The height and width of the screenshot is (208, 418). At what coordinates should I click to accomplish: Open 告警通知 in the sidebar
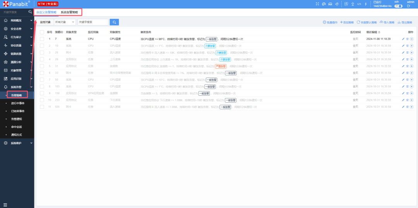pyautogui.click(x=17, y=119)
